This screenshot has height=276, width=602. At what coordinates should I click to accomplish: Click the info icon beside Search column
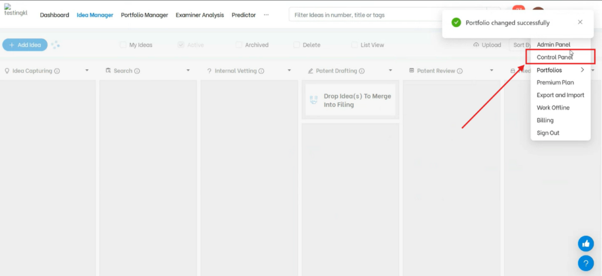pos(137,71)
